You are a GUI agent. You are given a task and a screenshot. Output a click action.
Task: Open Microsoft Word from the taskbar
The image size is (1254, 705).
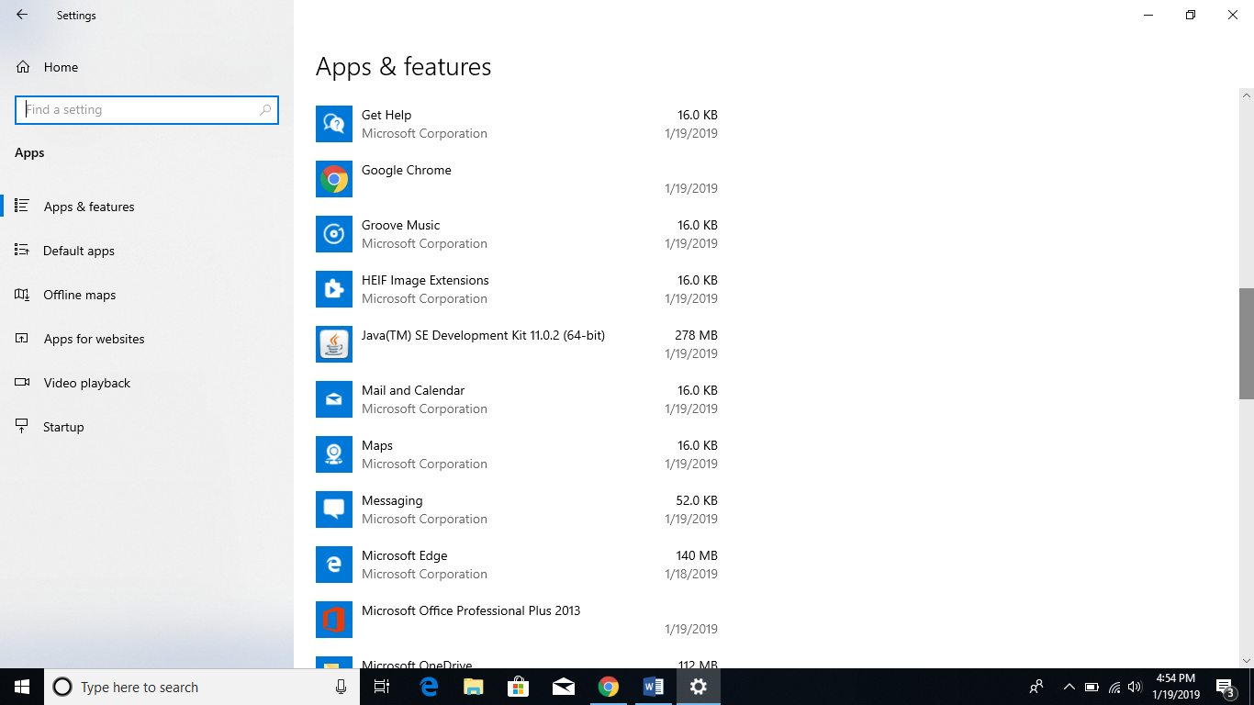(x=654, y=687)
